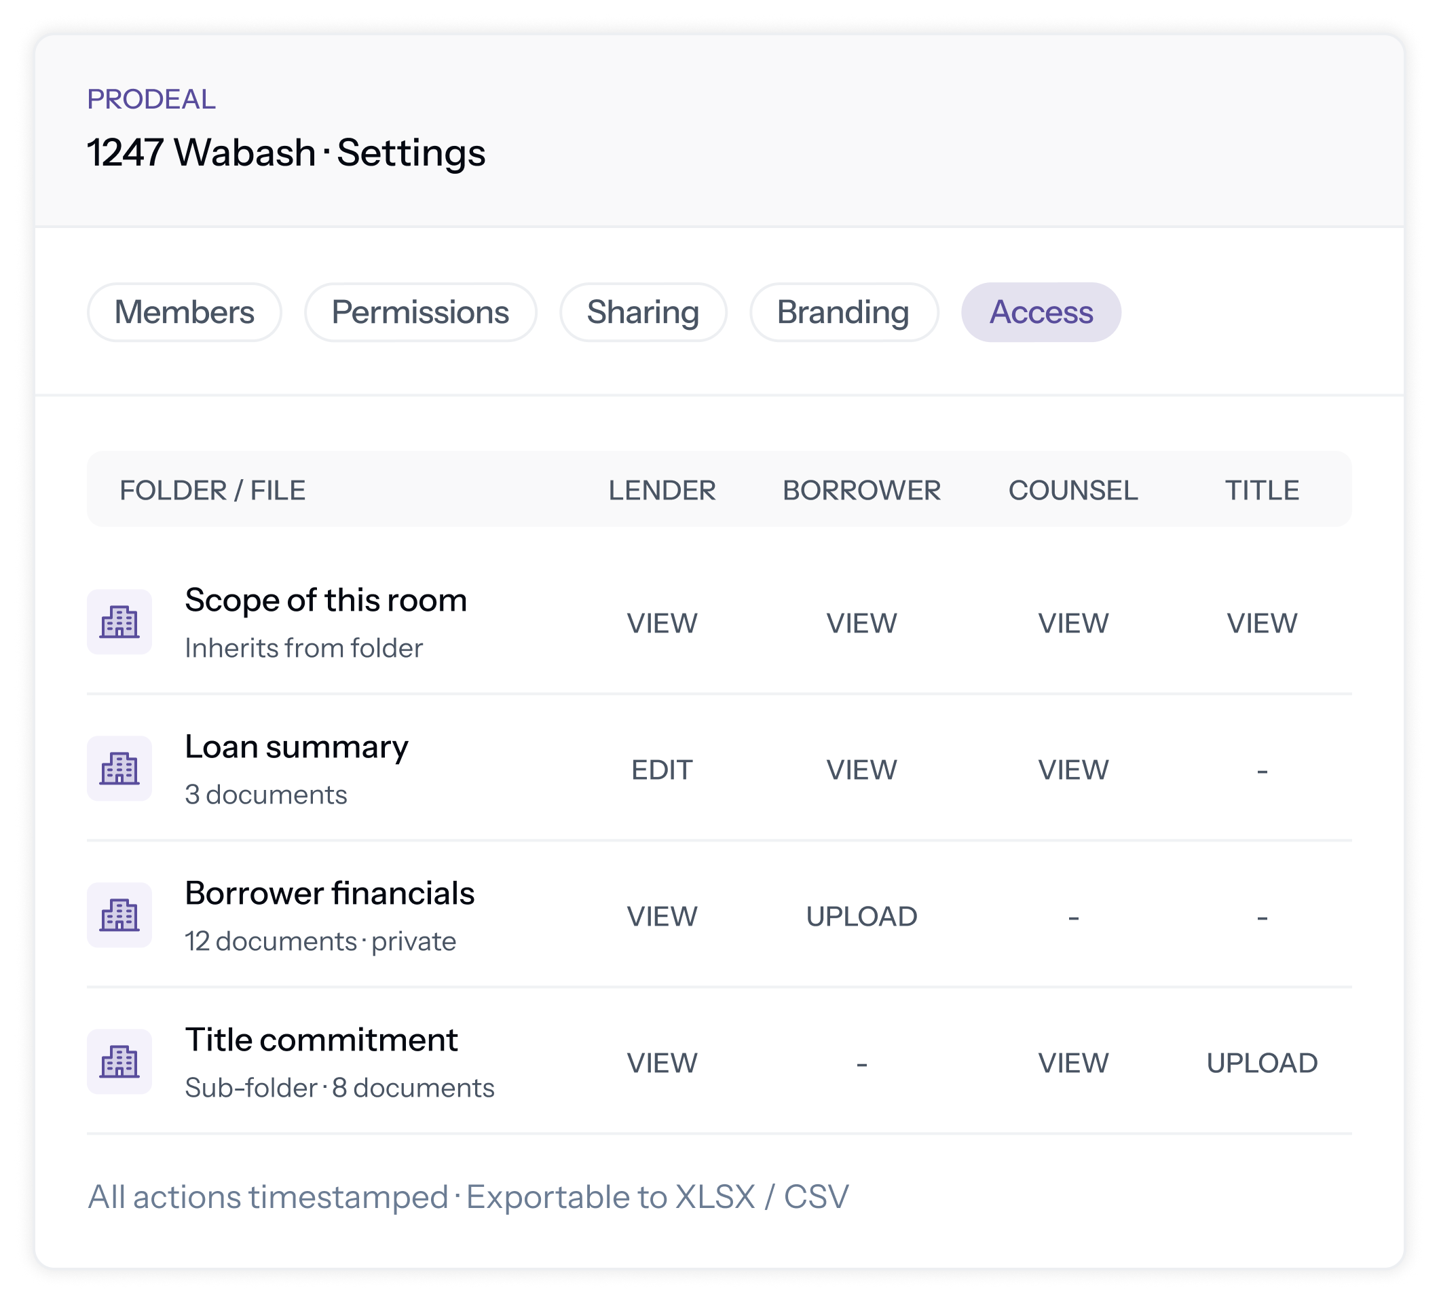1439x1303 pixels.
Task: Click Counsel VIEW permission for Scope of this room
Action: click(x=1073, y=623)
